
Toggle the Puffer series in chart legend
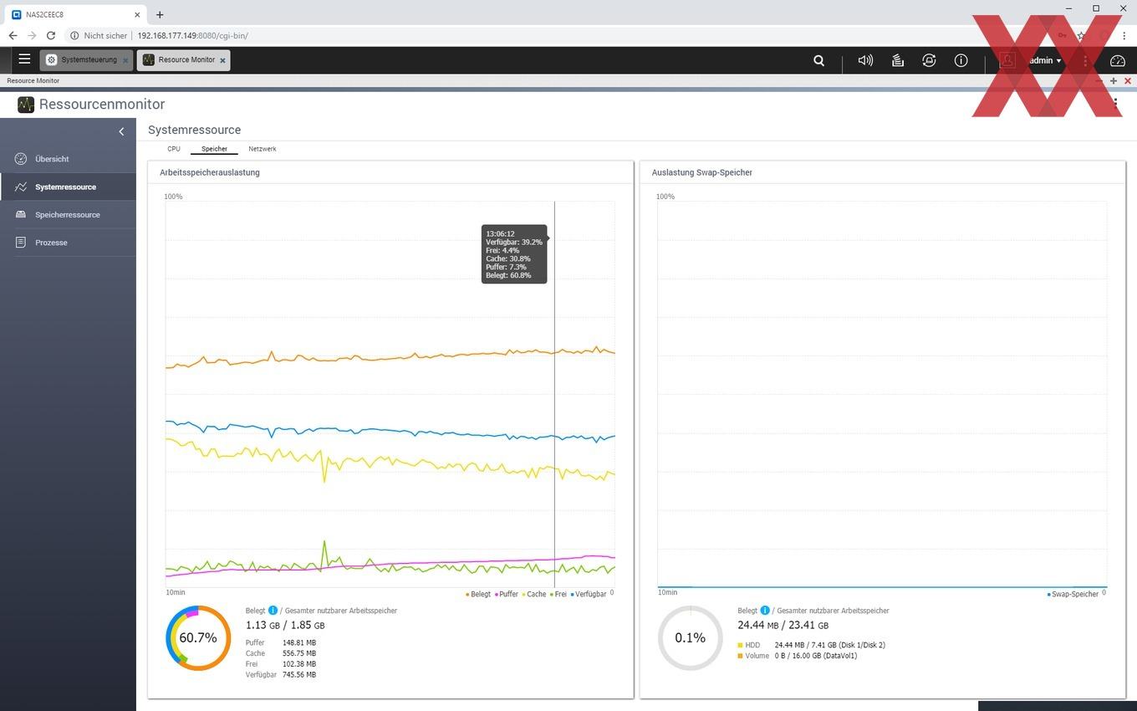tap(507, 594)
